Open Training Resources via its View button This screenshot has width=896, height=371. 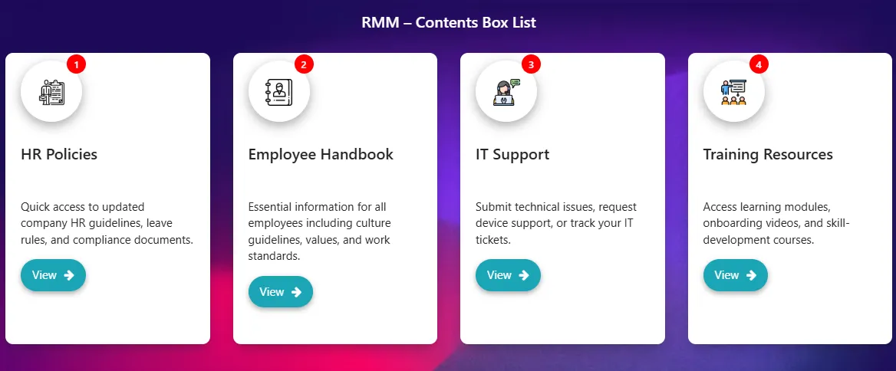736,275
